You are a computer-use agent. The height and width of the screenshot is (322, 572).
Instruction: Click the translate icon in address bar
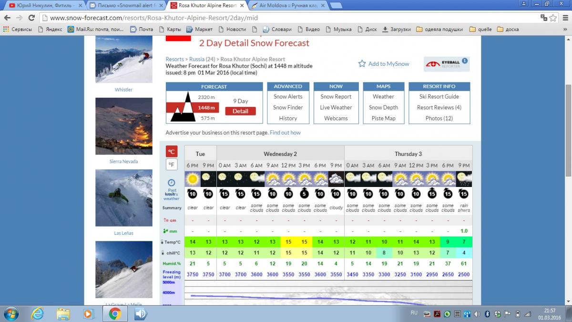click(x=544, y=18)
